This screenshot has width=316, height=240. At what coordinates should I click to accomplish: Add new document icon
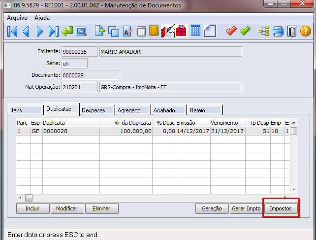pos(100,31)
